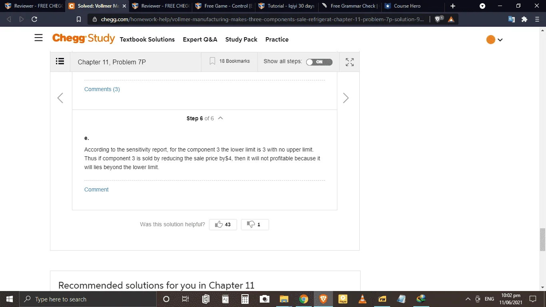Open Windows Task View

(185, 299)
